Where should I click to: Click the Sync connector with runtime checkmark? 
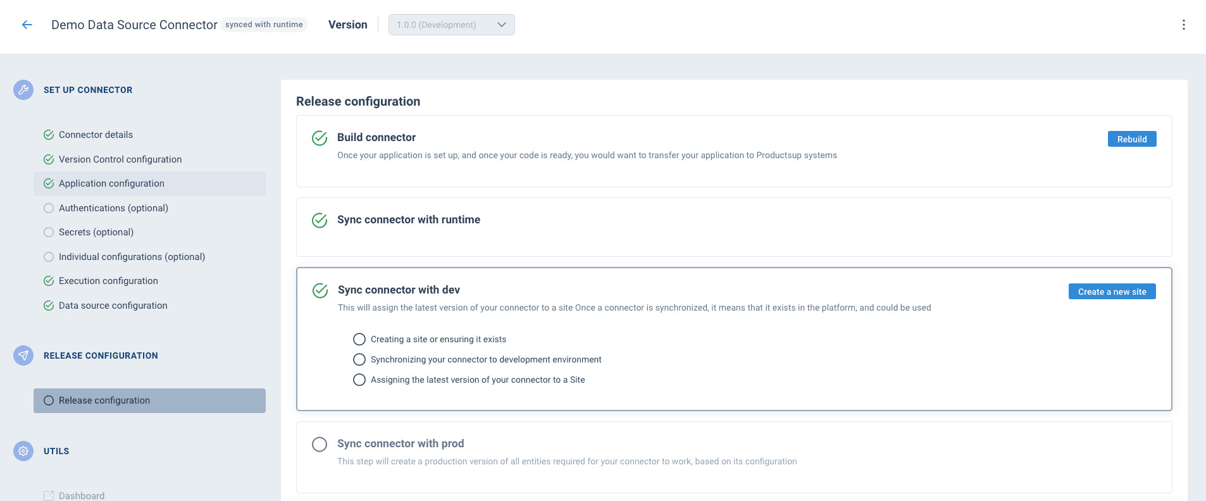tap(320, 220)
